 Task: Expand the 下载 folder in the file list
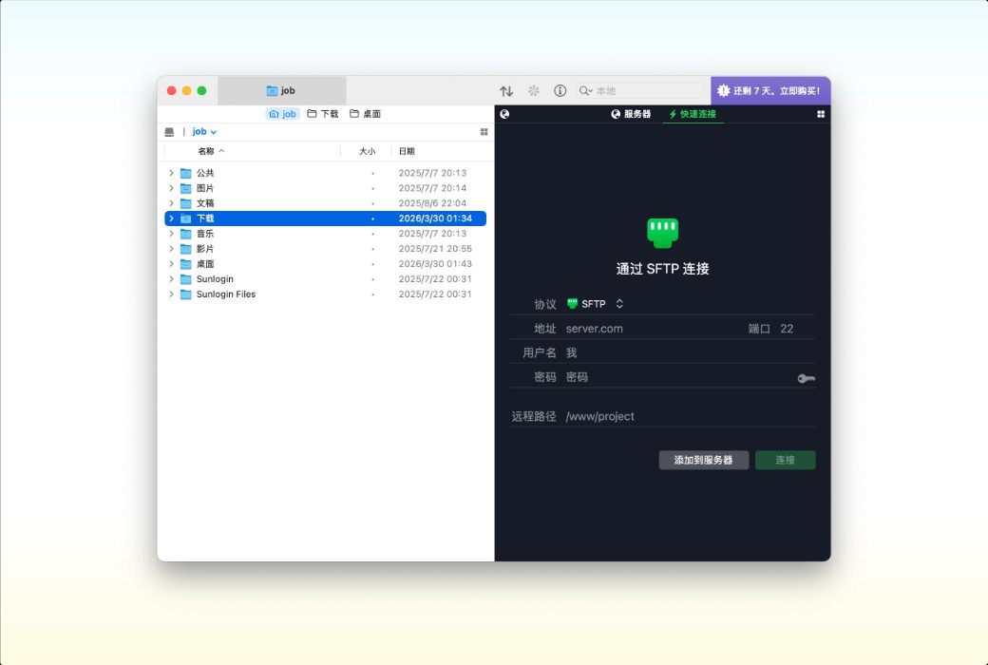click(171, 218)
